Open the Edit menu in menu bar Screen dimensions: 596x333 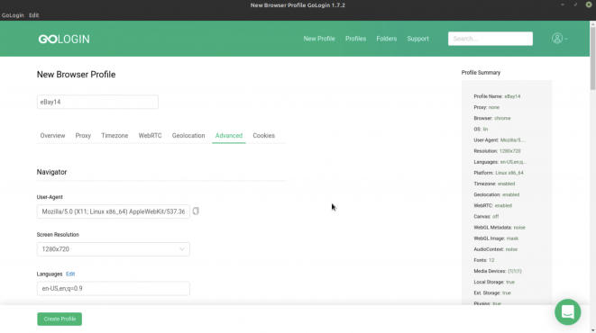[x=34, y=15]
